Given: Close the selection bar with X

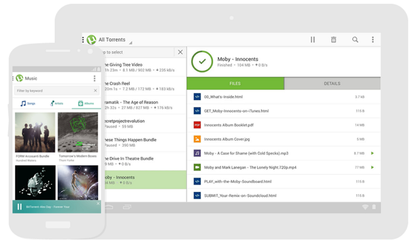Looking at the screenshot, I should [180, 52].
